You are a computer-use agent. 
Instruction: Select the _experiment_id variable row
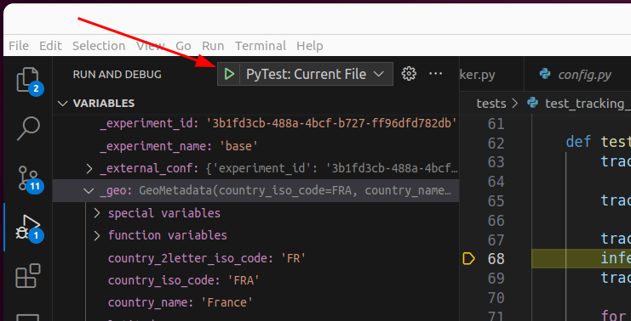(256, 124)
